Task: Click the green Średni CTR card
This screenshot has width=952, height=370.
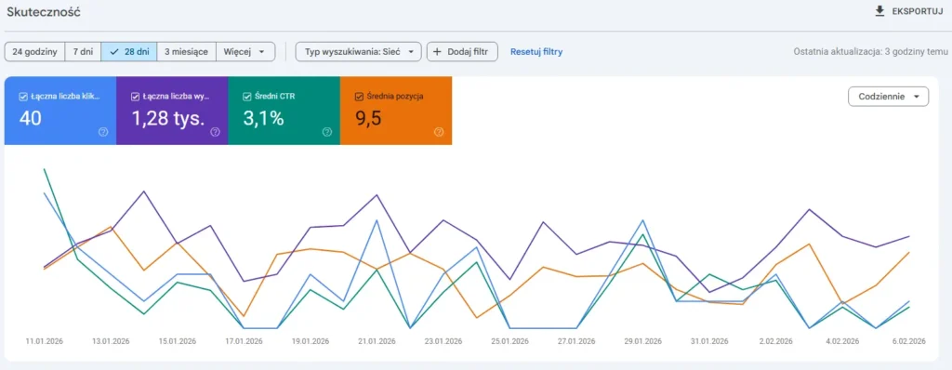Action: pyautogui.click(x=284, y=111)
